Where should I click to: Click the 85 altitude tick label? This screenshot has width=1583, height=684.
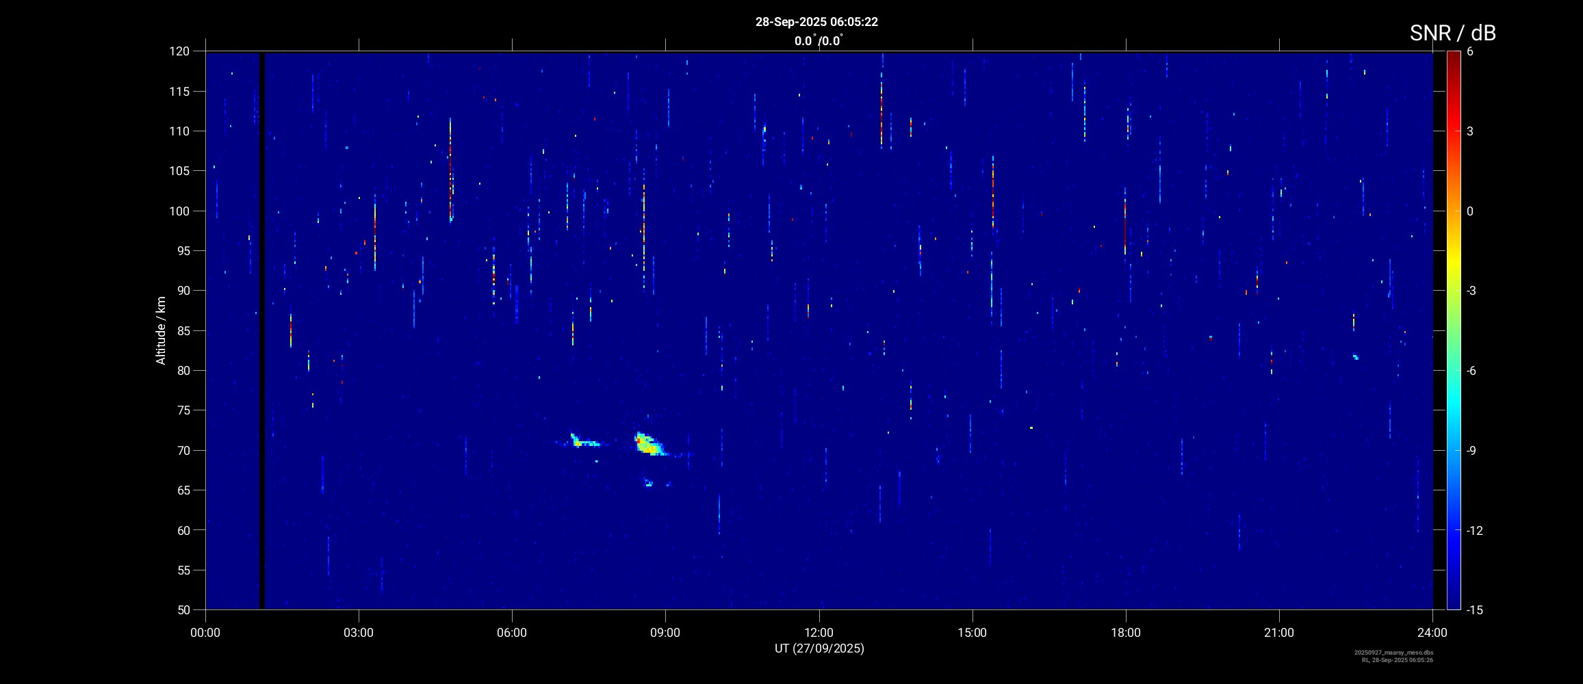[x=183, y=331]
